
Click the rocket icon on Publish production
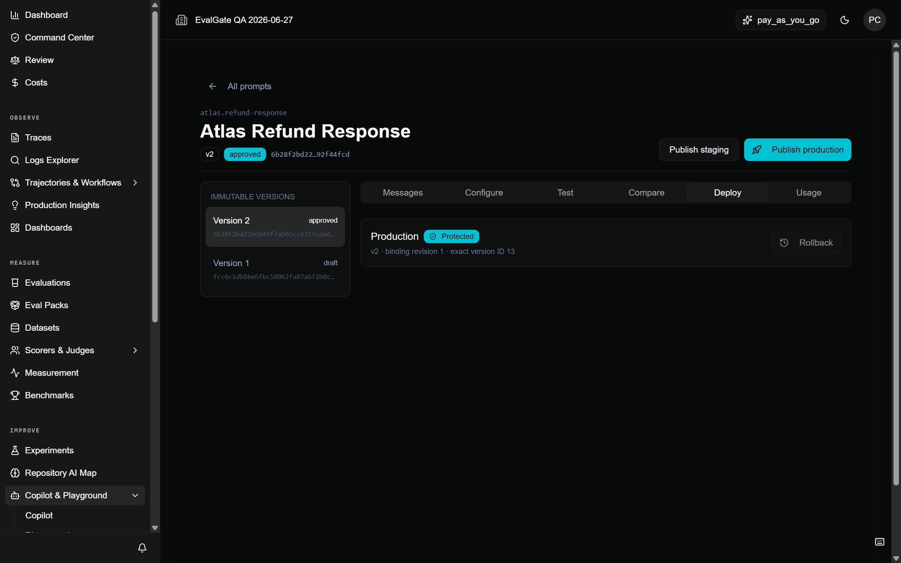tap(757, 150)
